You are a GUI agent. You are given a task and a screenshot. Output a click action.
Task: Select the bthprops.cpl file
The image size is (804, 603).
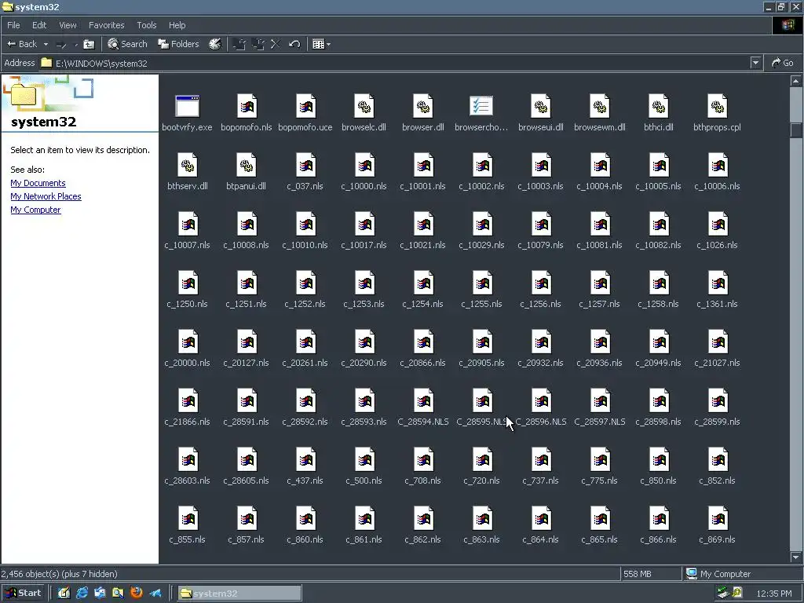click(717, 113)
